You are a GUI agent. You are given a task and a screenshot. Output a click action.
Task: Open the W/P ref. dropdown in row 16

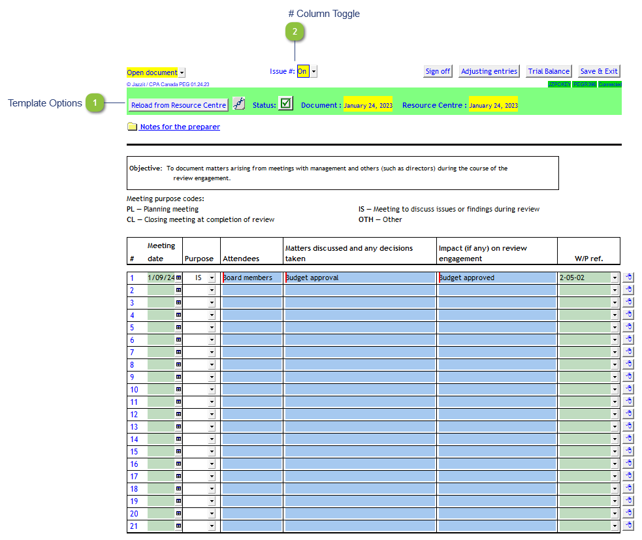coord(615,464)
